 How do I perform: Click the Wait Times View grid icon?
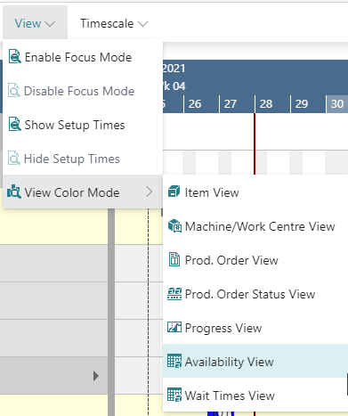174,395
